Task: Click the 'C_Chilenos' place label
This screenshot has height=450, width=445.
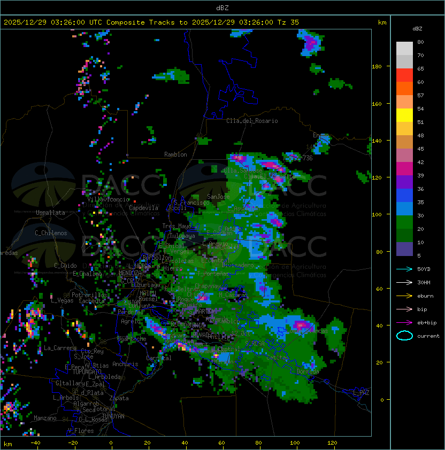Action: (x=51, y=233)
